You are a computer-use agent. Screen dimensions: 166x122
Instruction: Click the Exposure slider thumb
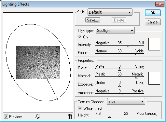(x=119, y=86)
